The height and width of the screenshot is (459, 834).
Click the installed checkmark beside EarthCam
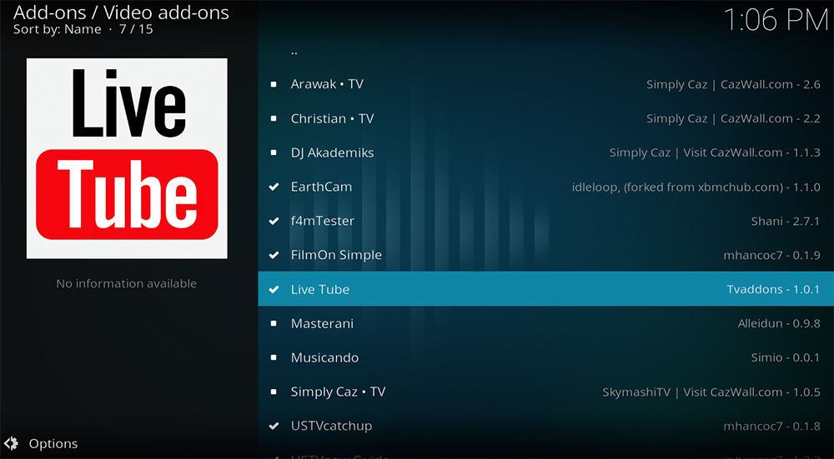(x=274, y=187)
